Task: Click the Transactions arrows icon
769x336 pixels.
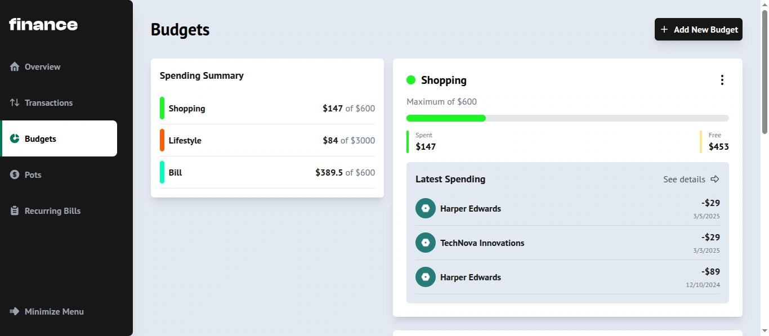Action: point(15,102)
